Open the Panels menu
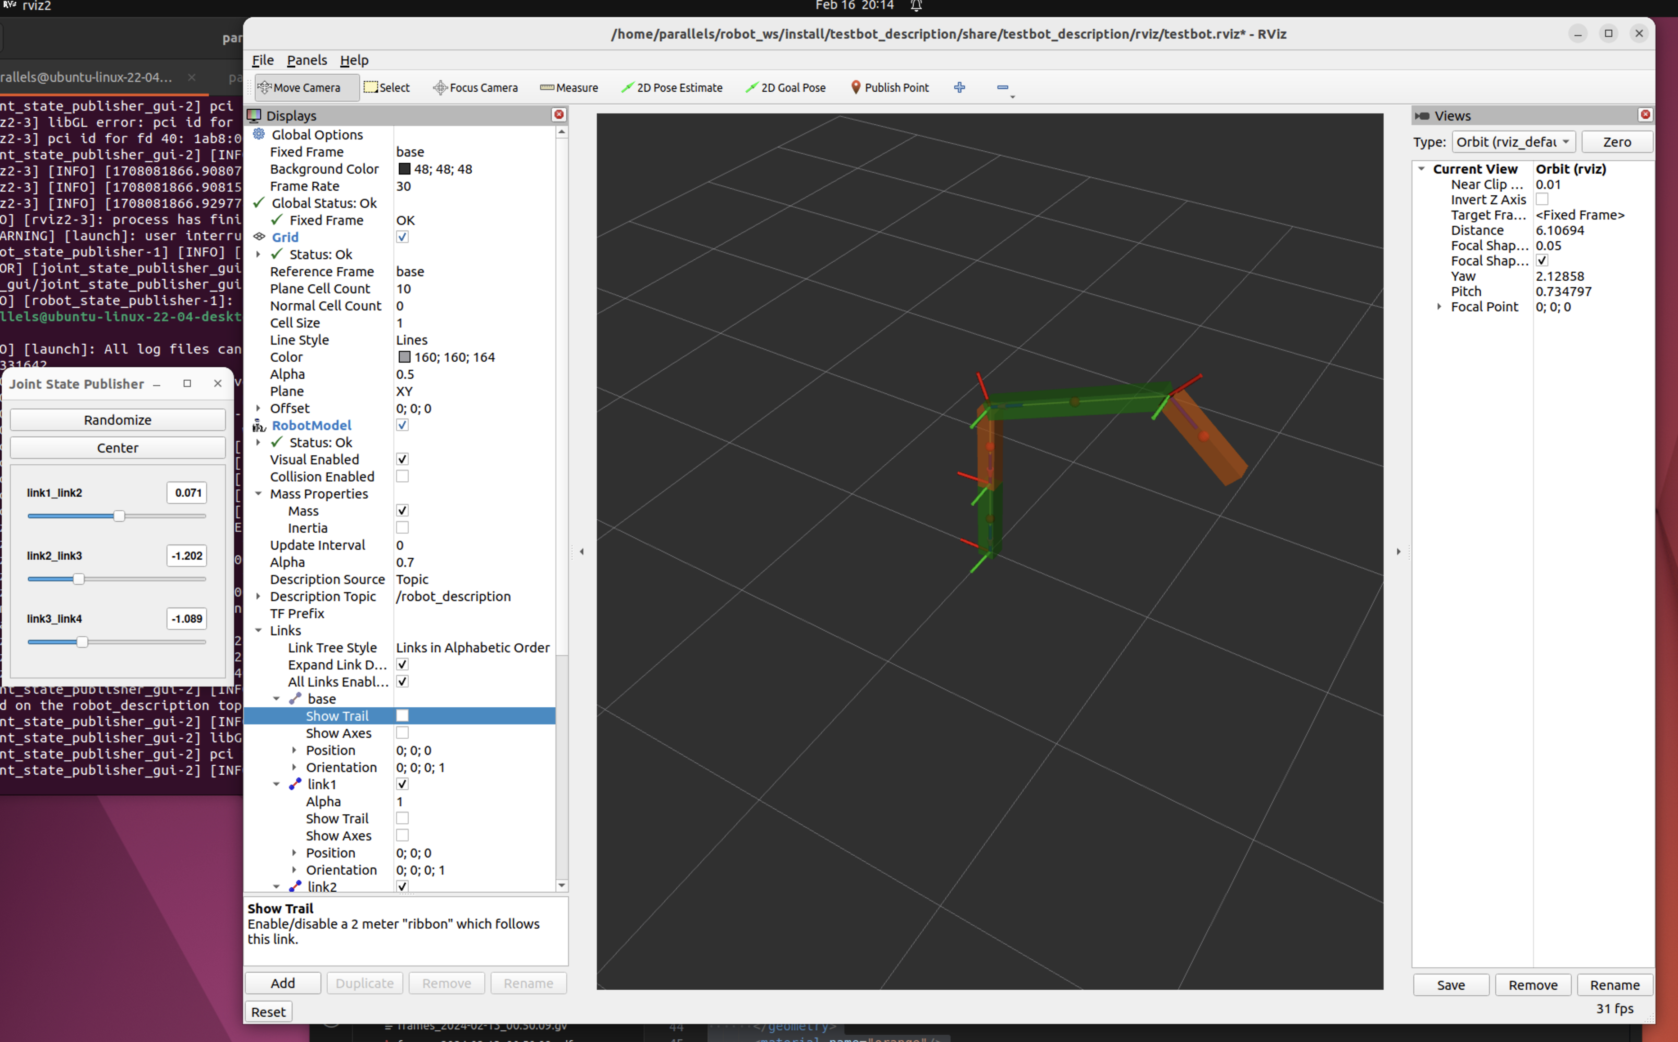The width and height of the screenshot is (1678, 1042). [306, 60]
